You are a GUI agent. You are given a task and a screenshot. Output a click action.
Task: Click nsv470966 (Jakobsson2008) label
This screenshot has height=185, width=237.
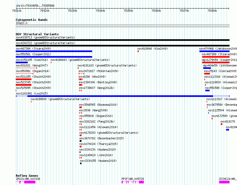(x=218, y=49)
